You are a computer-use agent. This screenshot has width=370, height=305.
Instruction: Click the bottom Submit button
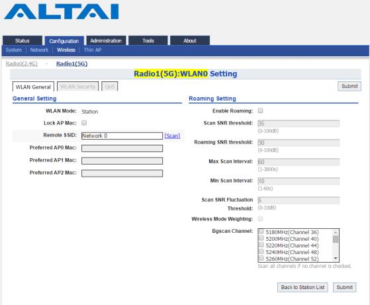344,287
